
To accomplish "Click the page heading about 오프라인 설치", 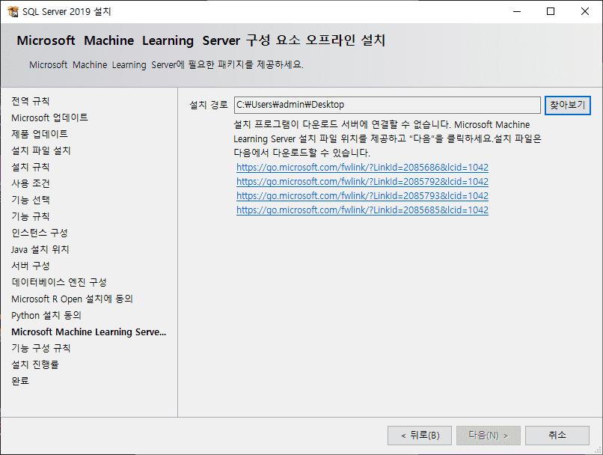I will 201,40.
